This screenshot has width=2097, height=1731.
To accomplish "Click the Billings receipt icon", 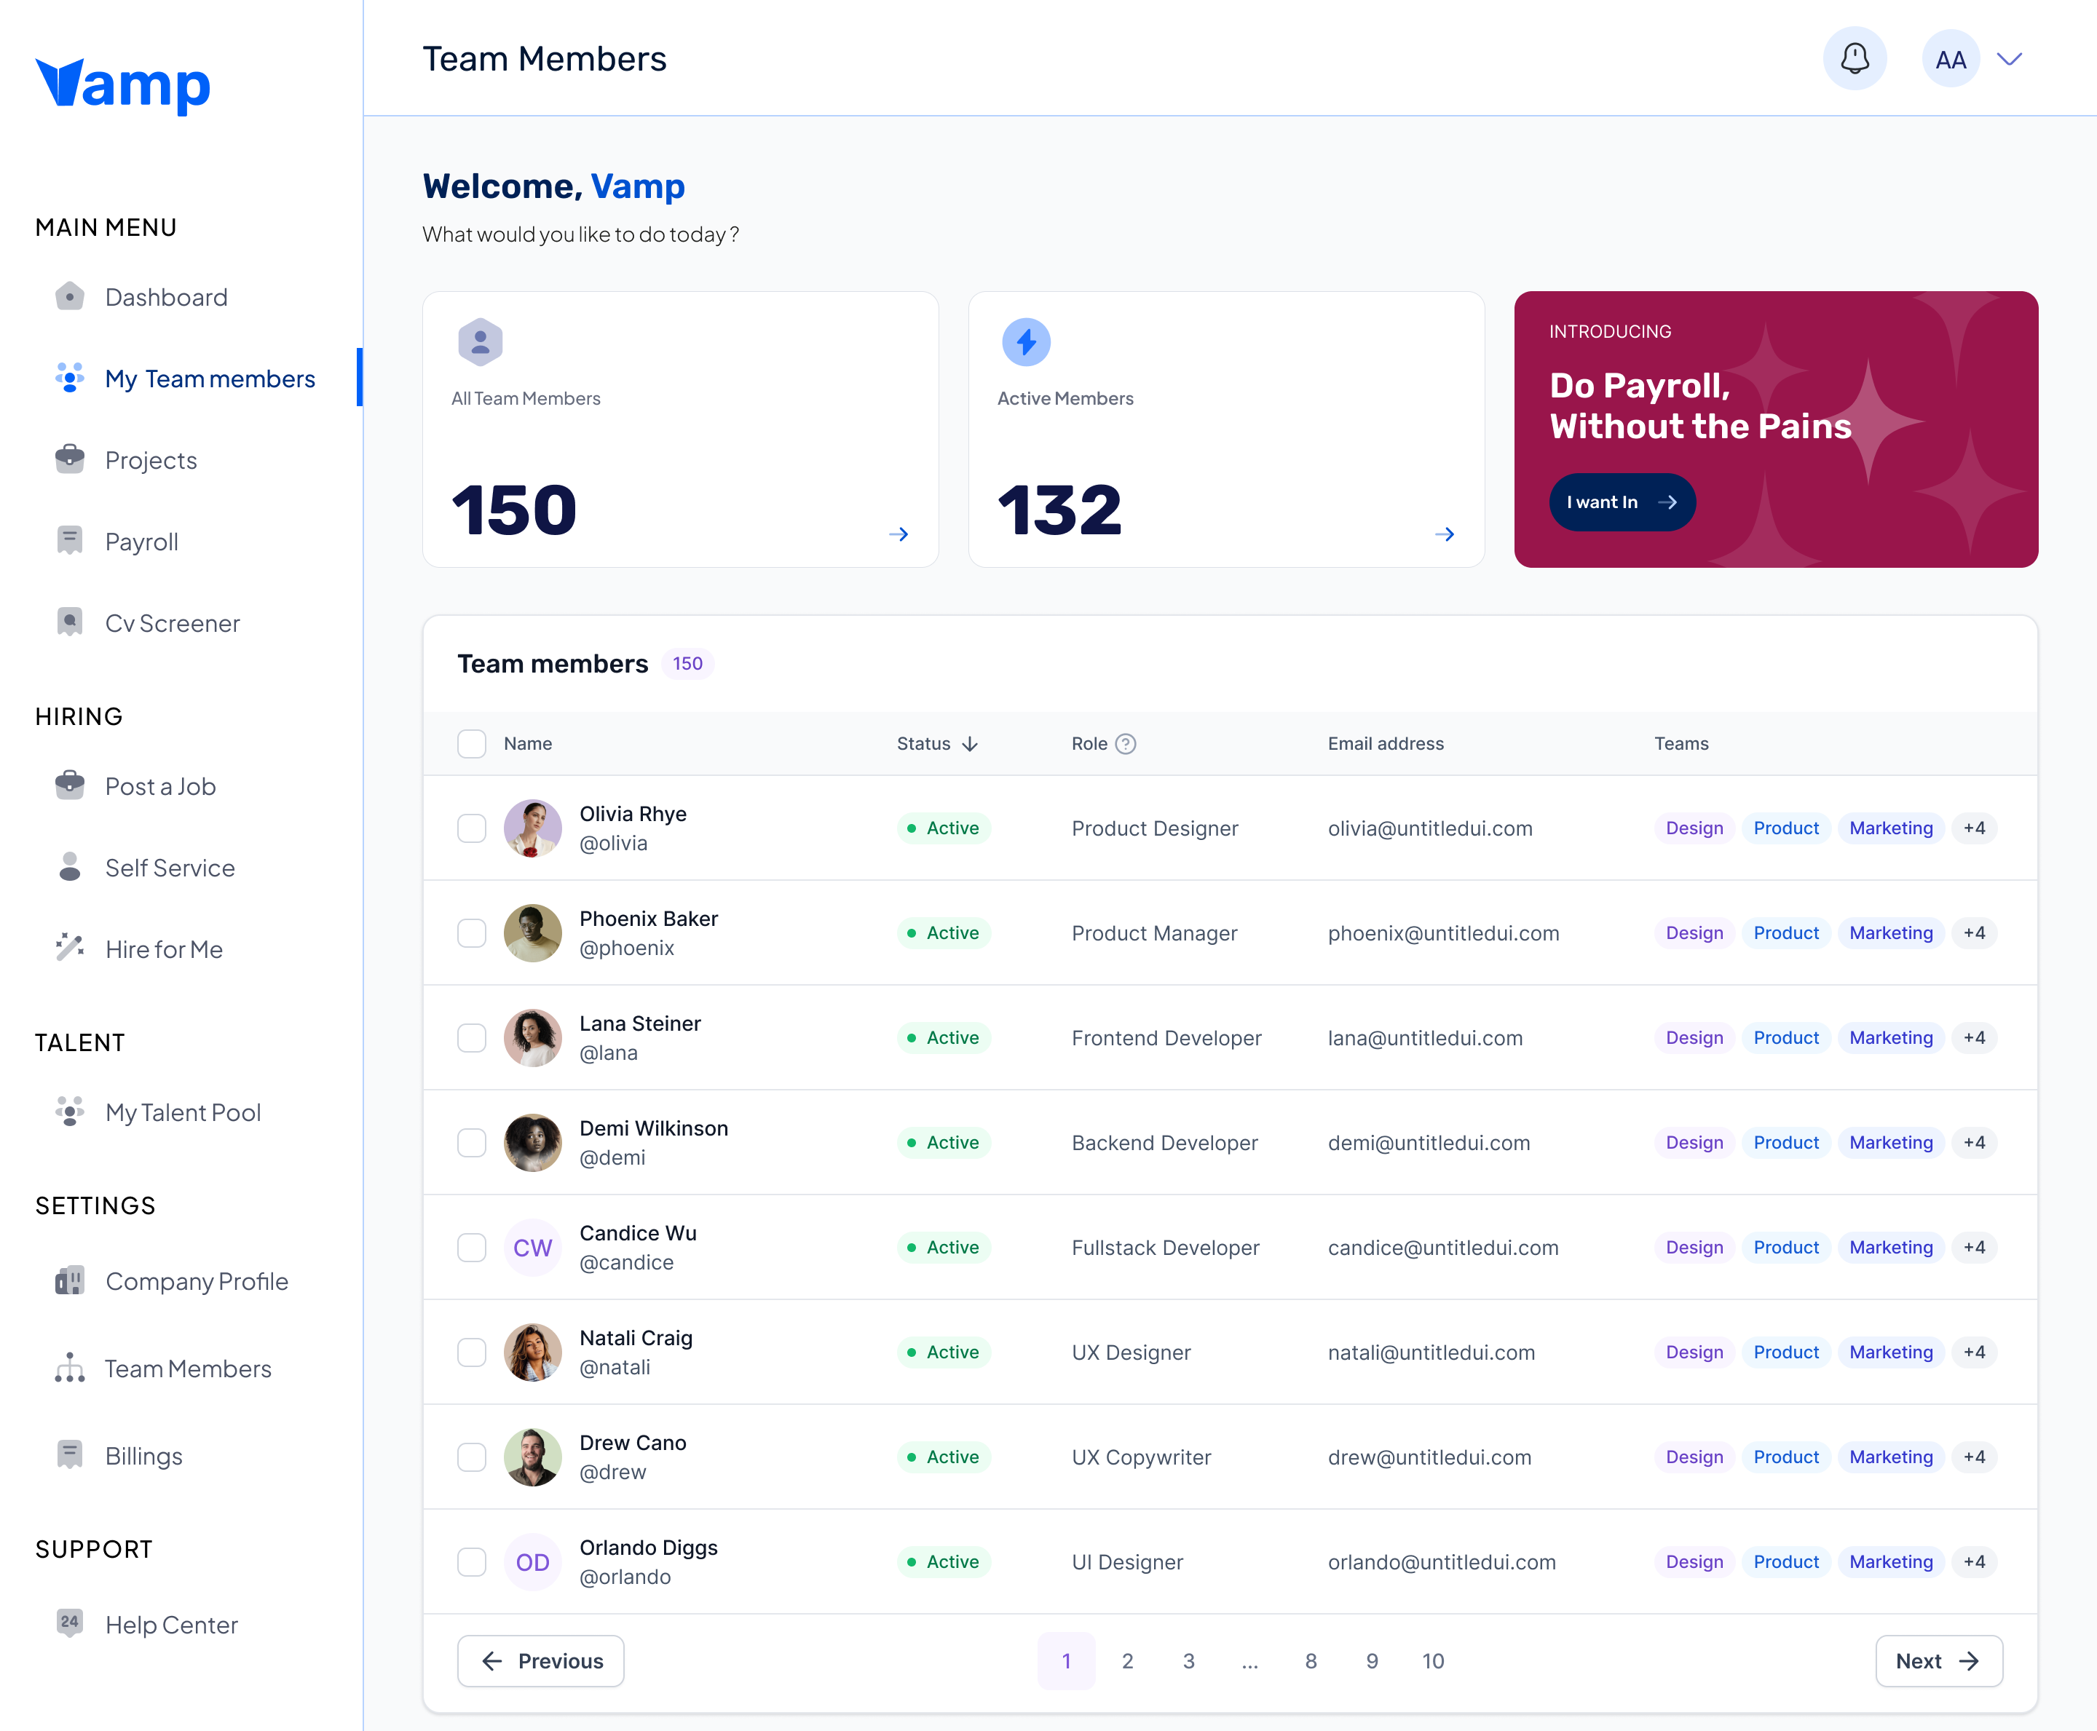I will tap(70, 1455).
